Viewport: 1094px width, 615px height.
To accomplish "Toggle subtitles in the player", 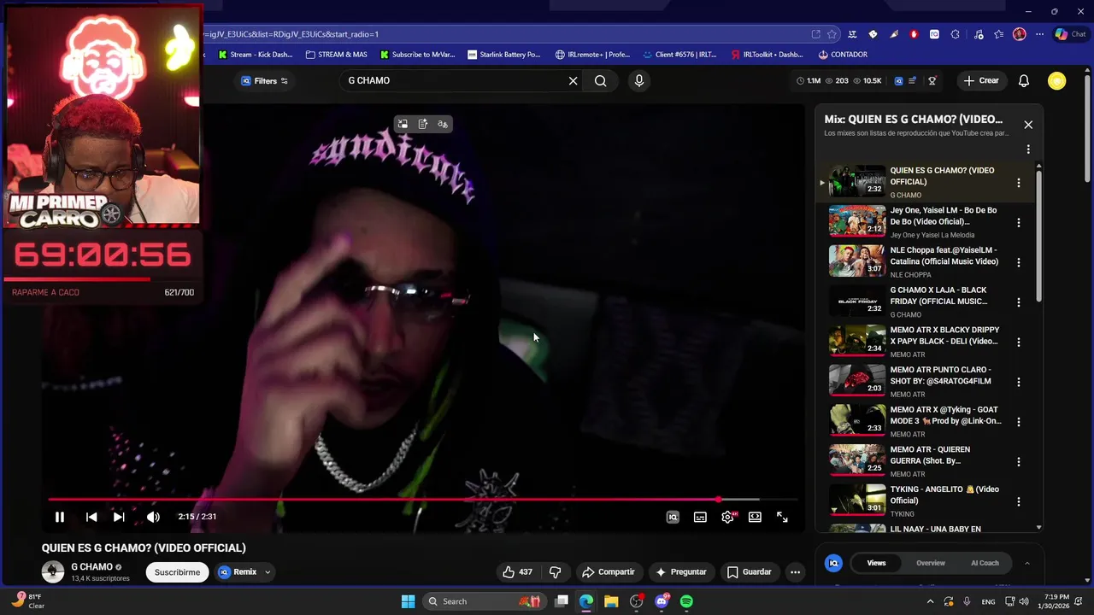I will pyautogui.click(x=700, y=517).
